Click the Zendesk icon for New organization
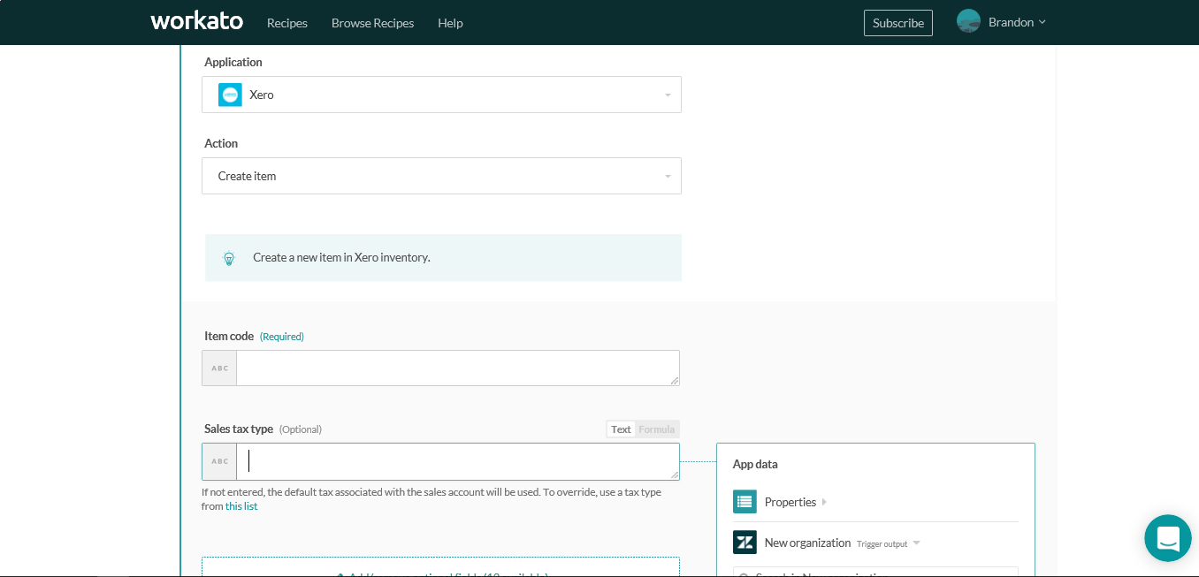 [x=745, y=543]
